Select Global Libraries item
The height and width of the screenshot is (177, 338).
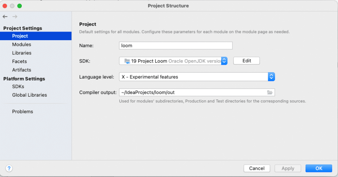(30, 95)
